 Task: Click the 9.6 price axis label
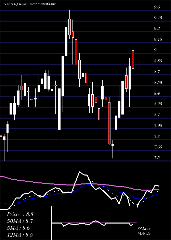click(157, 7)
